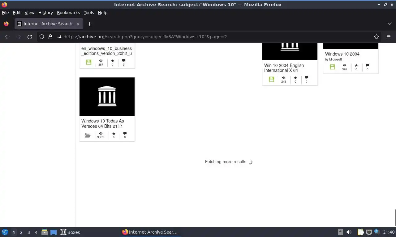Open clipboard tray icon
The height and width of the screenshot is (237, 396).
(361, 232)
